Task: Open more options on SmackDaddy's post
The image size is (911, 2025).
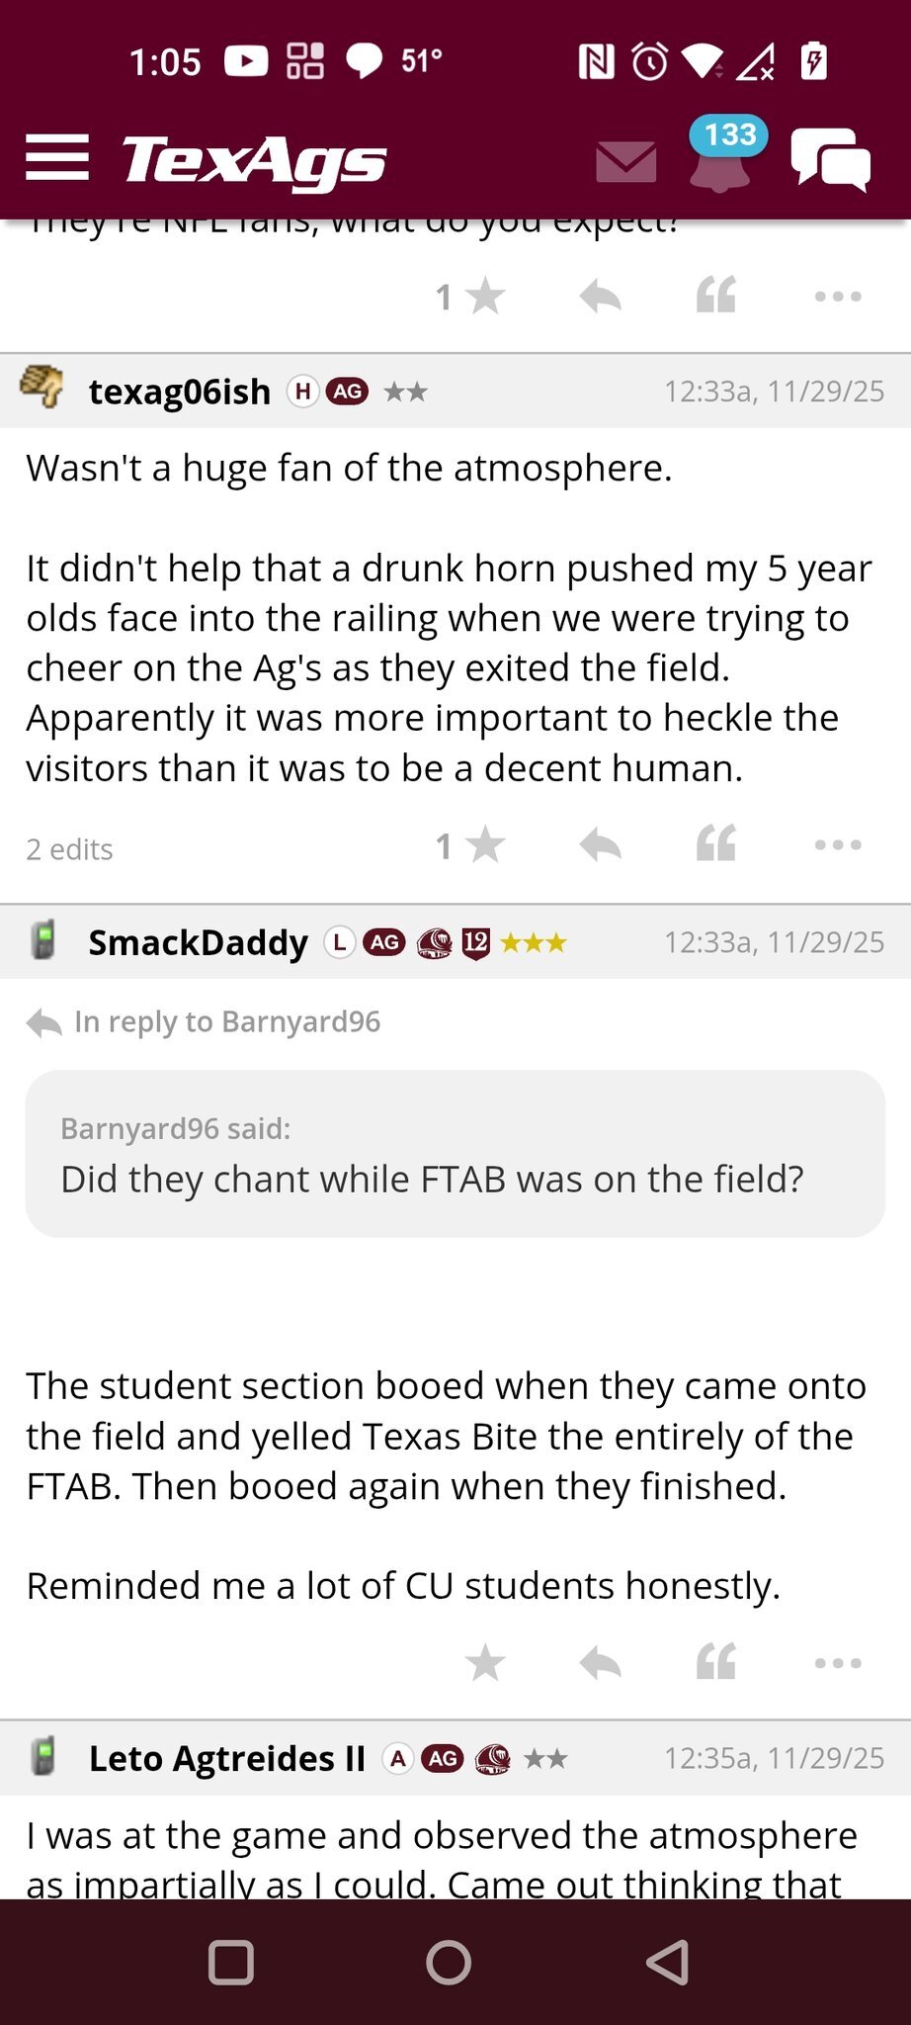Action: pos(838,1663)
